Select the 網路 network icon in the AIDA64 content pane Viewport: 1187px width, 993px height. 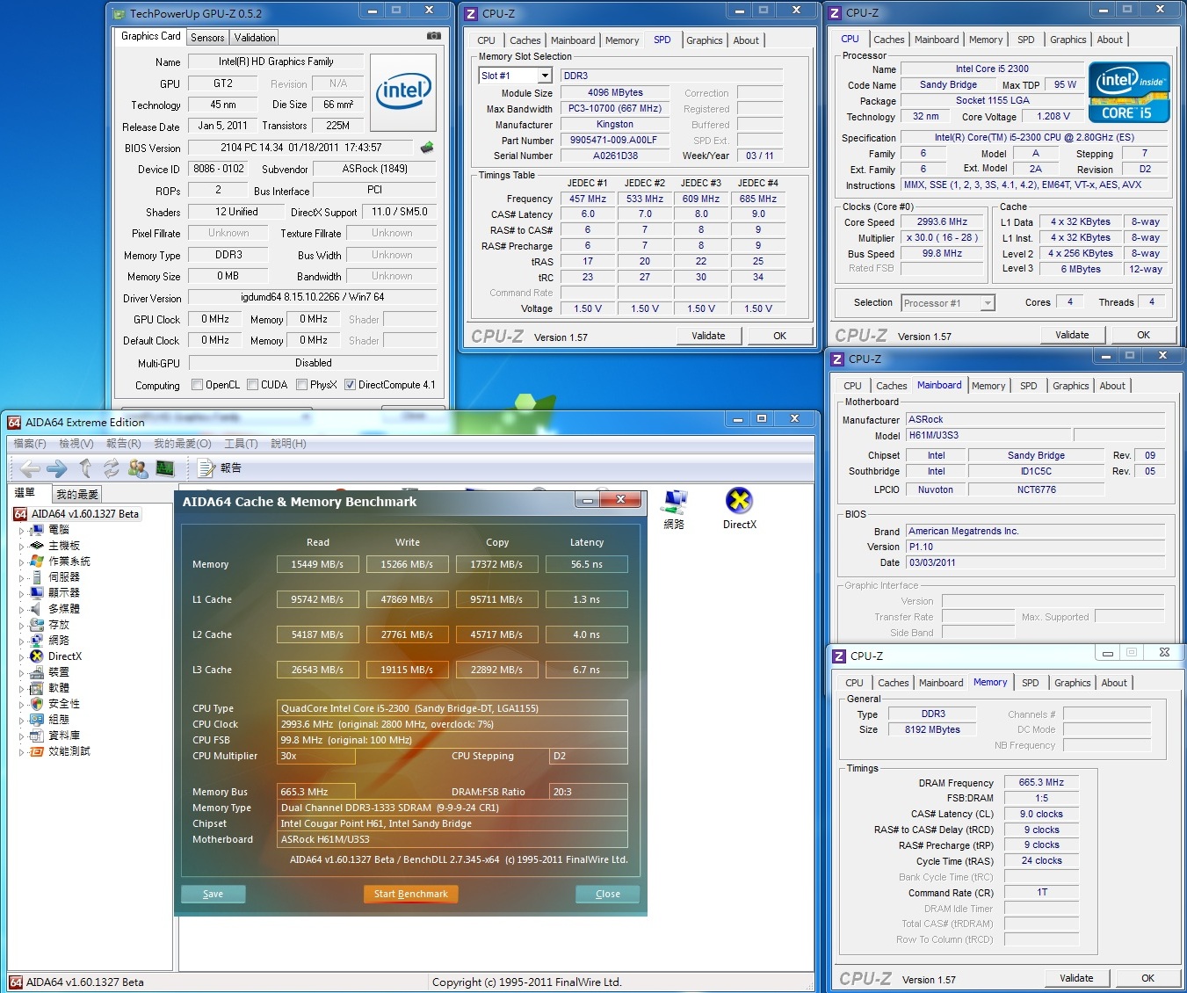[x=674, y=510]
